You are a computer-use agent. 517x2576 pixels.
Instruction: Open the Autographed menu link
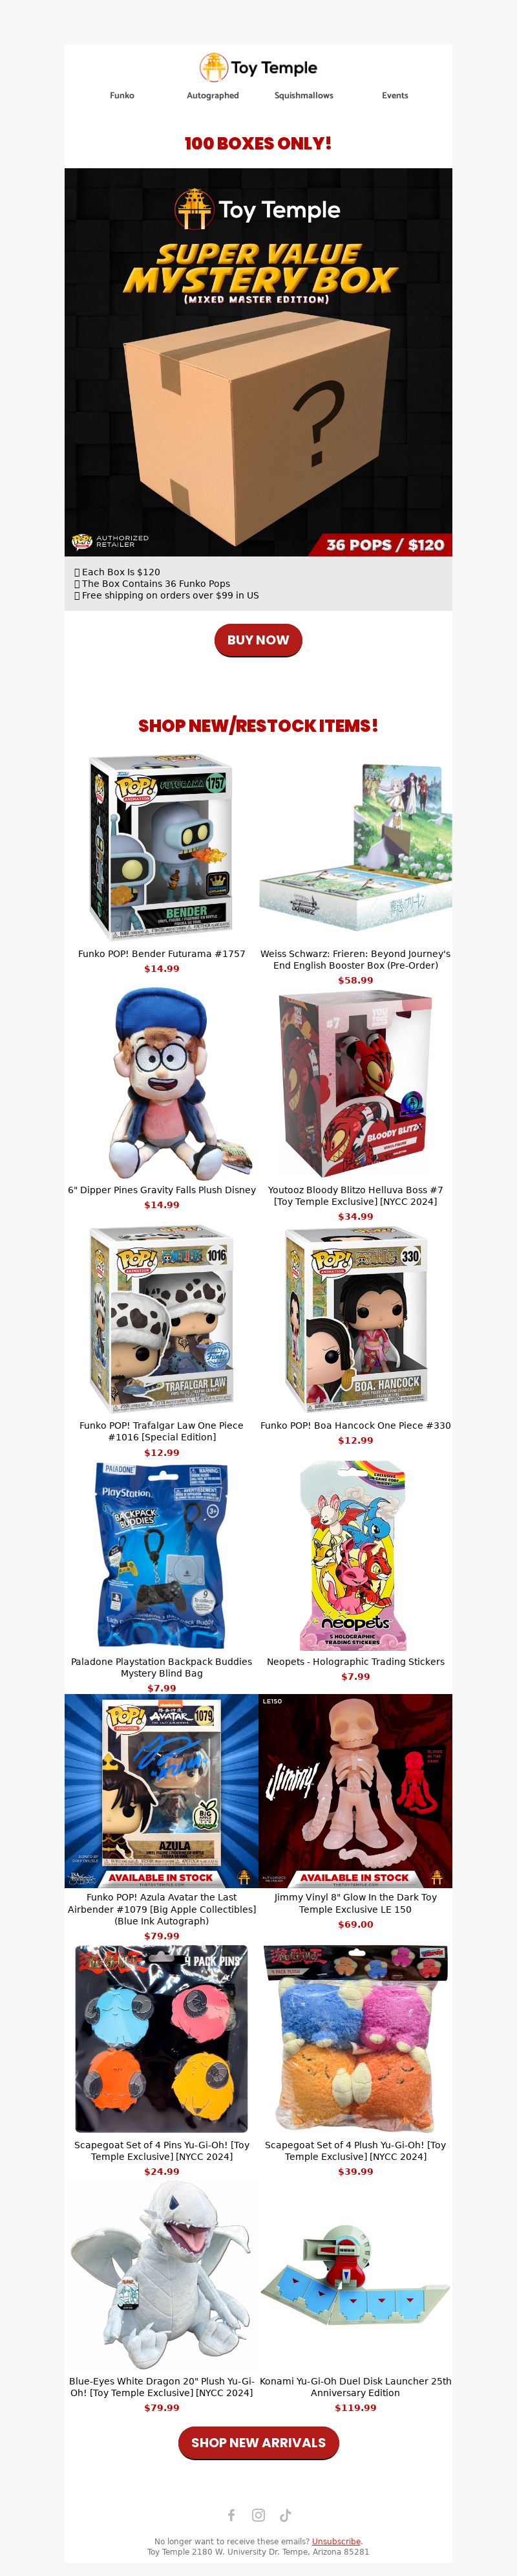coord(213,96)
